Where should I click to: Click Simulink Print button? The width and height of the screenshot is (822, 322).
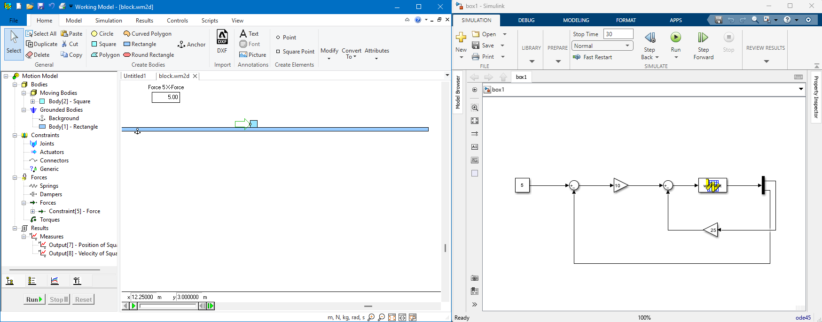(x=483, y=57)
